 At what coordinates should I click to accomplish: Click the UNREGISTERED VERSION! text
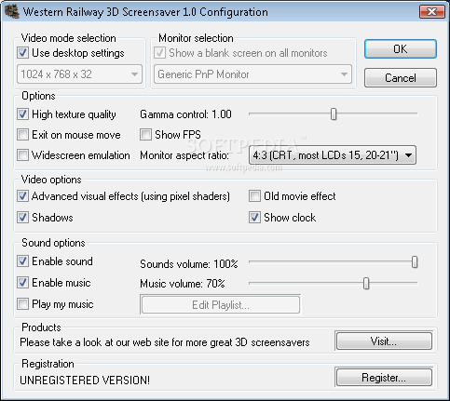(85, 381)
